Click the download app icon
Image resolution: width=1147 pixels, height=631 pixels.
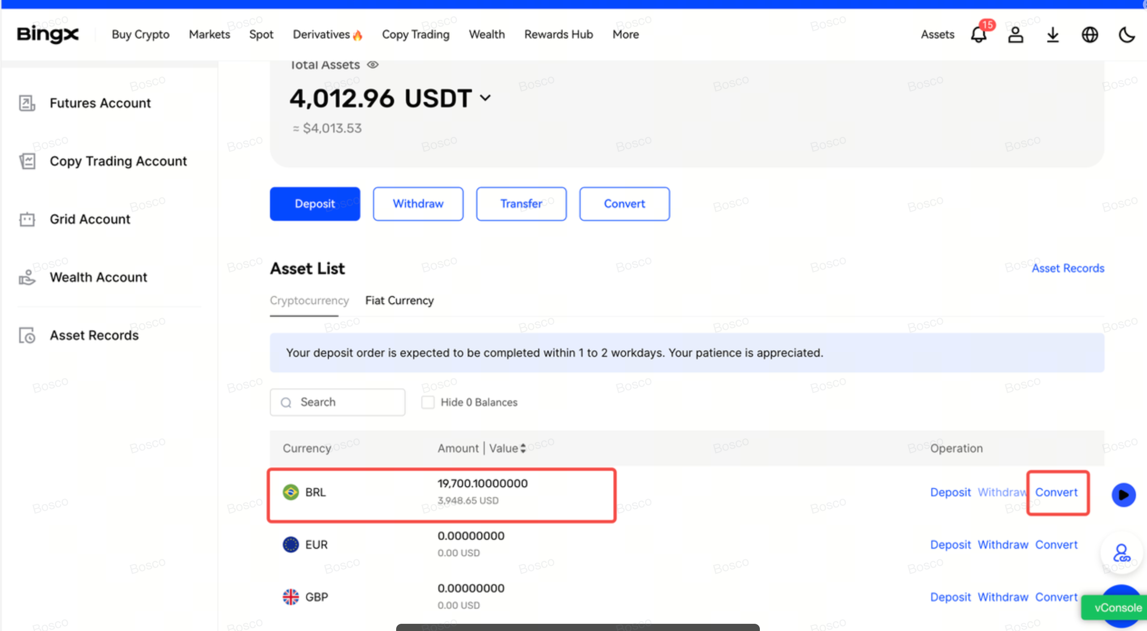pyautogui.click(x=1052, y=35)
